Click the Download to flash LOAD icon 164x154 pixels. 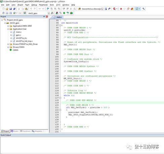25,13
